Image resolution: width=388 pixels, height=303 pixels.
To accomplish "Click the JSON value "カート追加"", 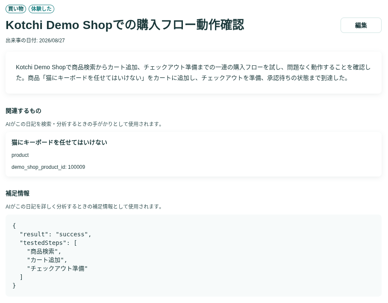I will [x=45, y=260].
